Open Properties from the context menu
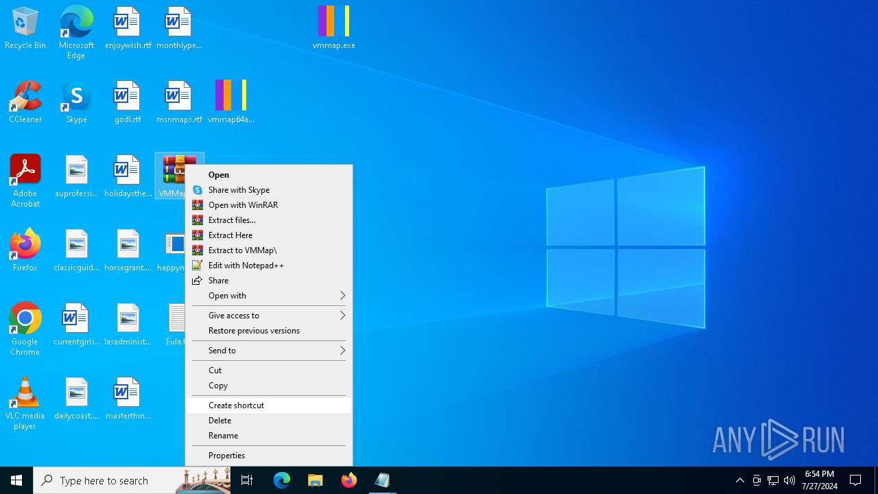This screenshot has width=878, height=494. pyautogui.click(x=269, y=456)
